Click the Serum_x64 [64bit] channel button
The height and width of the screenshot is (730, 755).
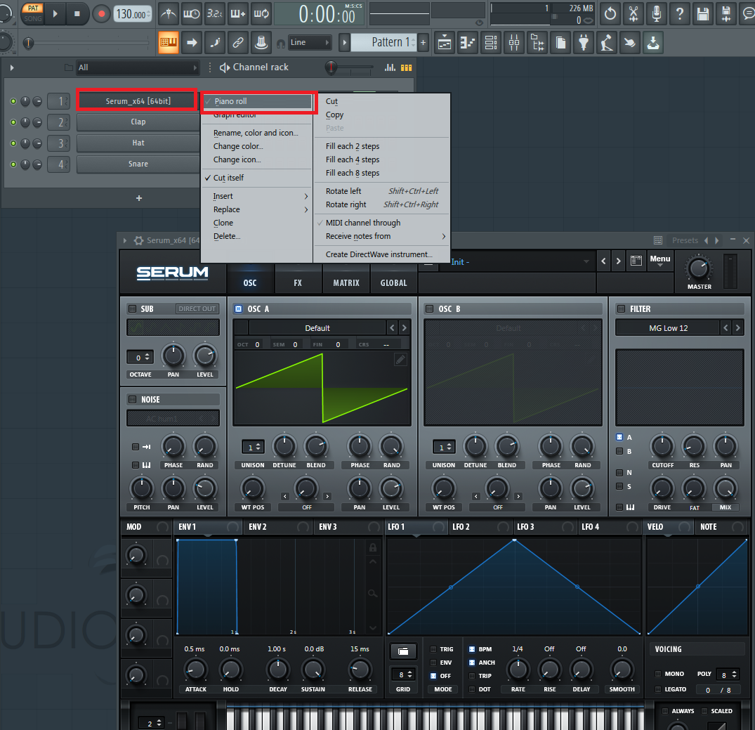[x=138, y=101]
